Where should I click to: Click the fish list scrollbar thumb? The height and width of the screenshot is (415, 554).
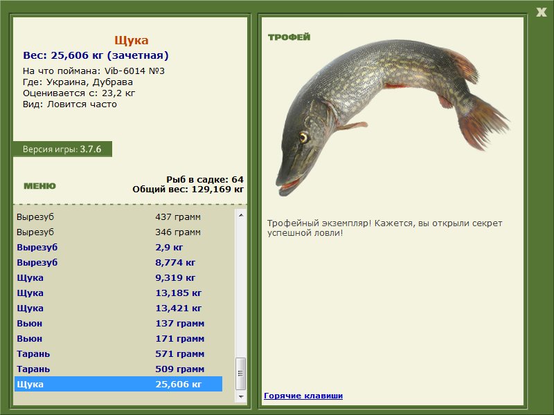241,374
